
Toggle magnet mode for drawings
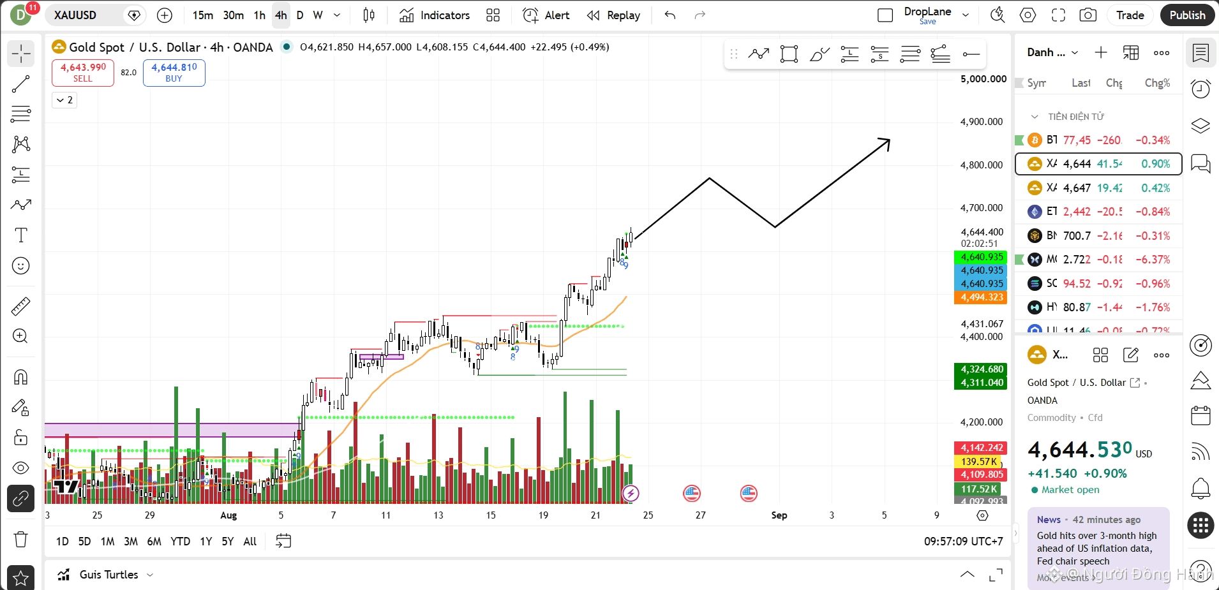click(x=20, y=377)
